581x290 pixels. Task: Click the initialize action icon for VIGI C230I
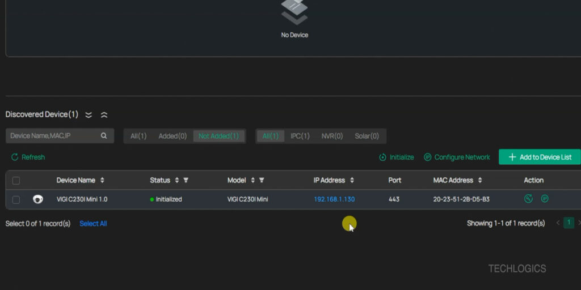coord(529,199)
